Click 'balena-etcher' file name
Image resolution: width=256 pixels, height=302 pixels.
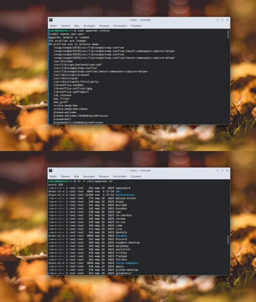pyautogui.click(x=126, y=198)
